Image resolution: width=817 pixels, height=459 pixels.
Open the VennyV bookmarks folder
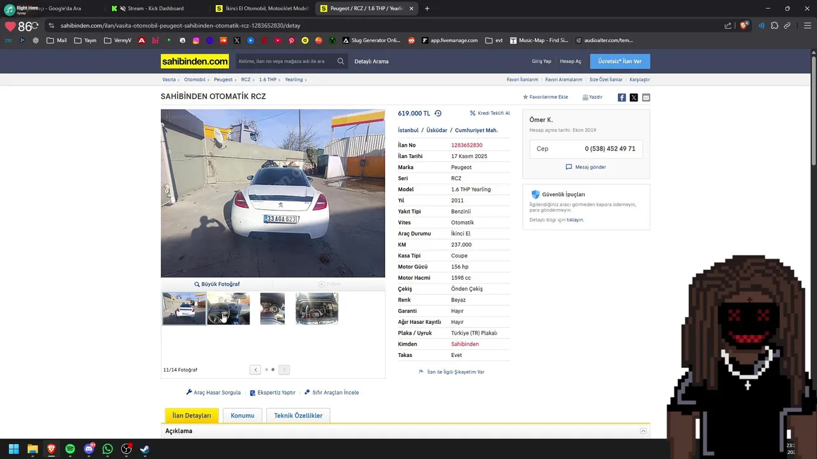(x=117, y=40)
